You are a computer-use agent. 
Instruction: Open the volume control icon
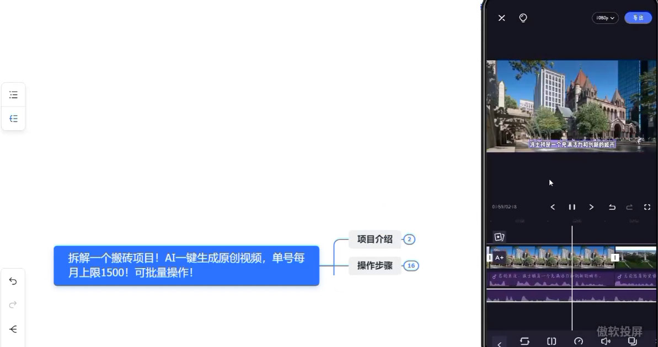(x=606, y=341)
